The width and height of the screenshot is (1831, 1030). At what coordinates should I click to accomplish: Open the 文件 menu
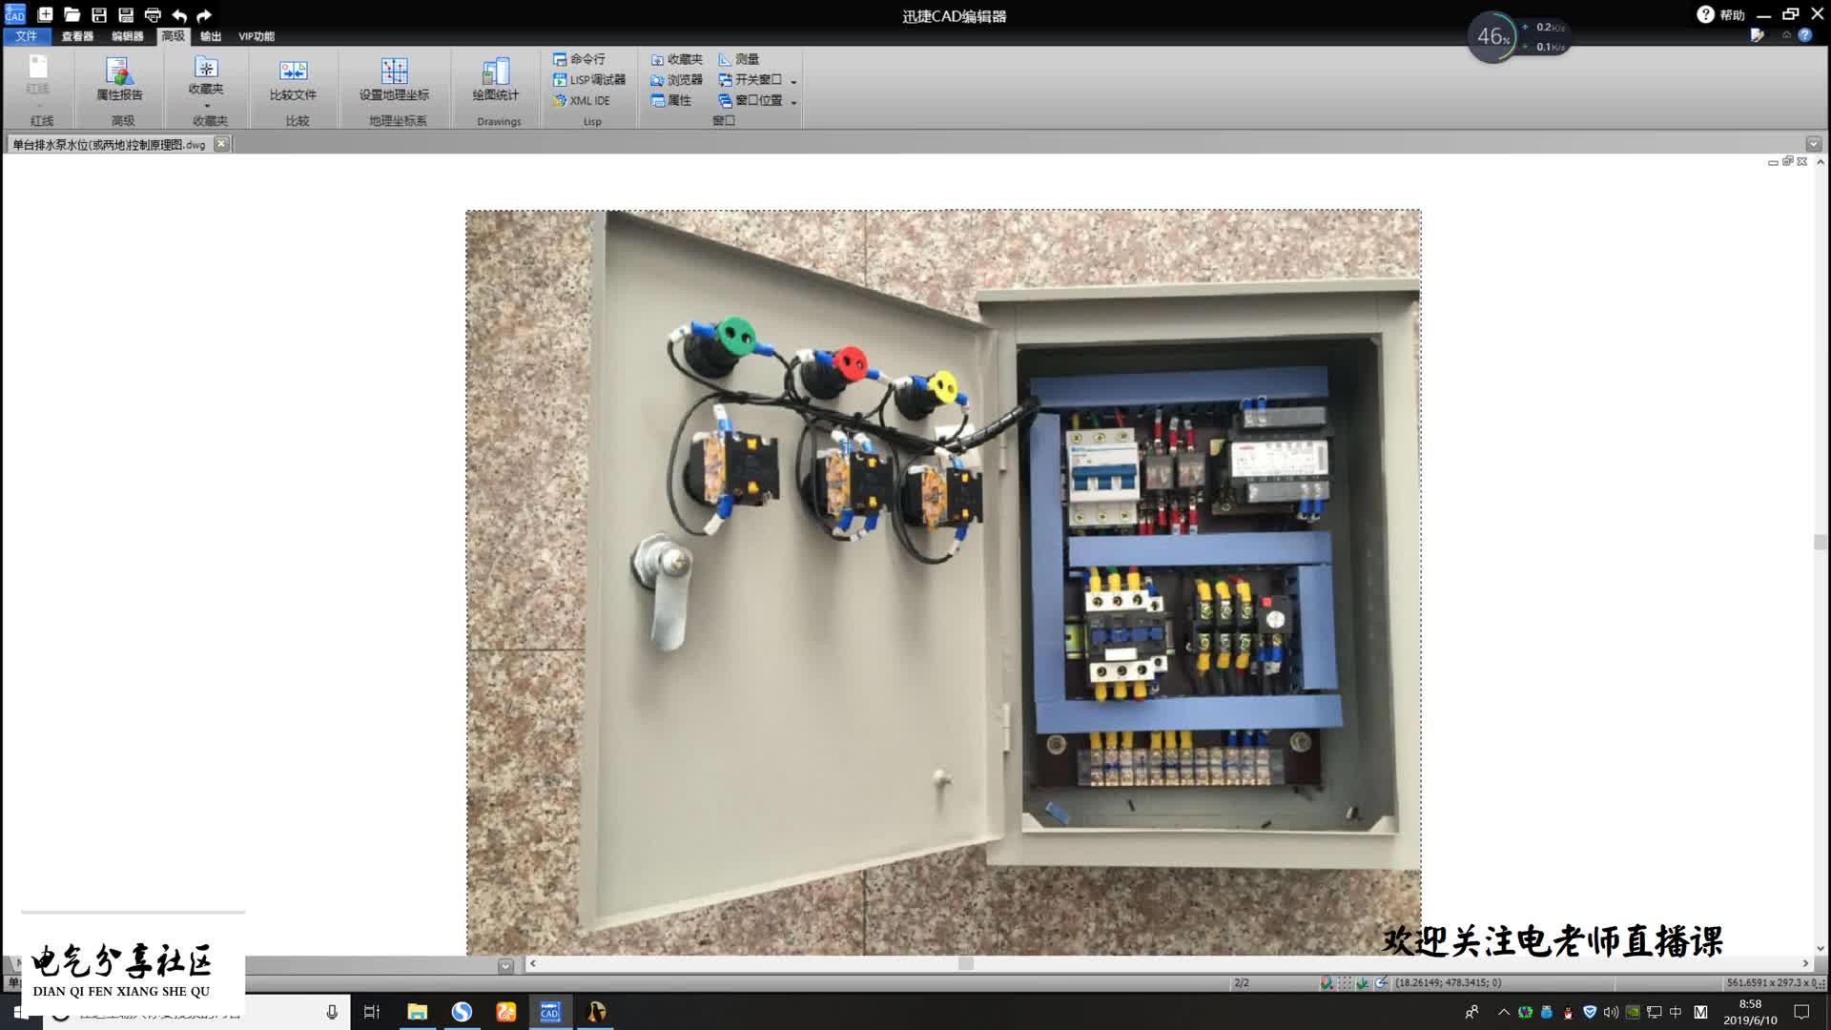point(27,36)
